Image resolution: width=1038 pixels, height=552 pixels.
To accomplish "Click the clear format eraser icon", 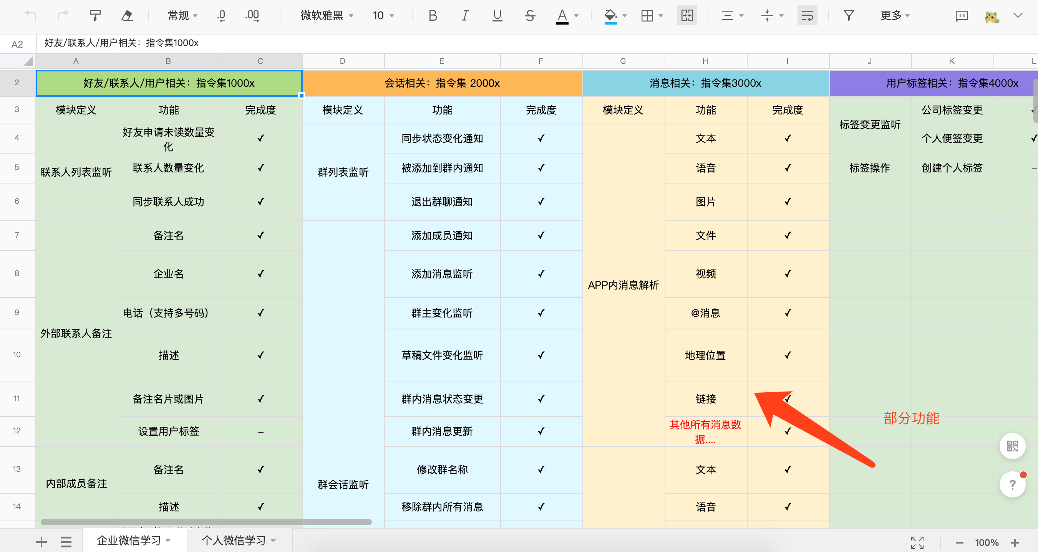I will 127,16.
